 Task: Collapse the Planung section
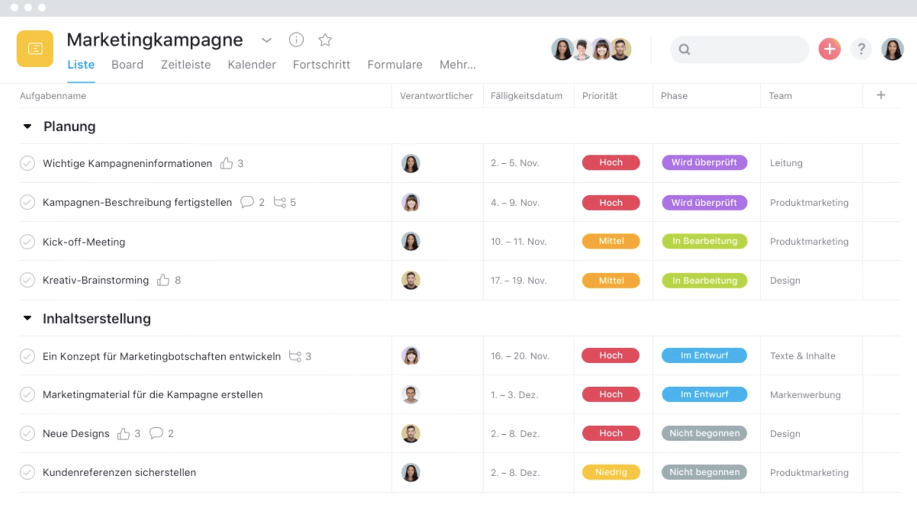pos(28,127)
